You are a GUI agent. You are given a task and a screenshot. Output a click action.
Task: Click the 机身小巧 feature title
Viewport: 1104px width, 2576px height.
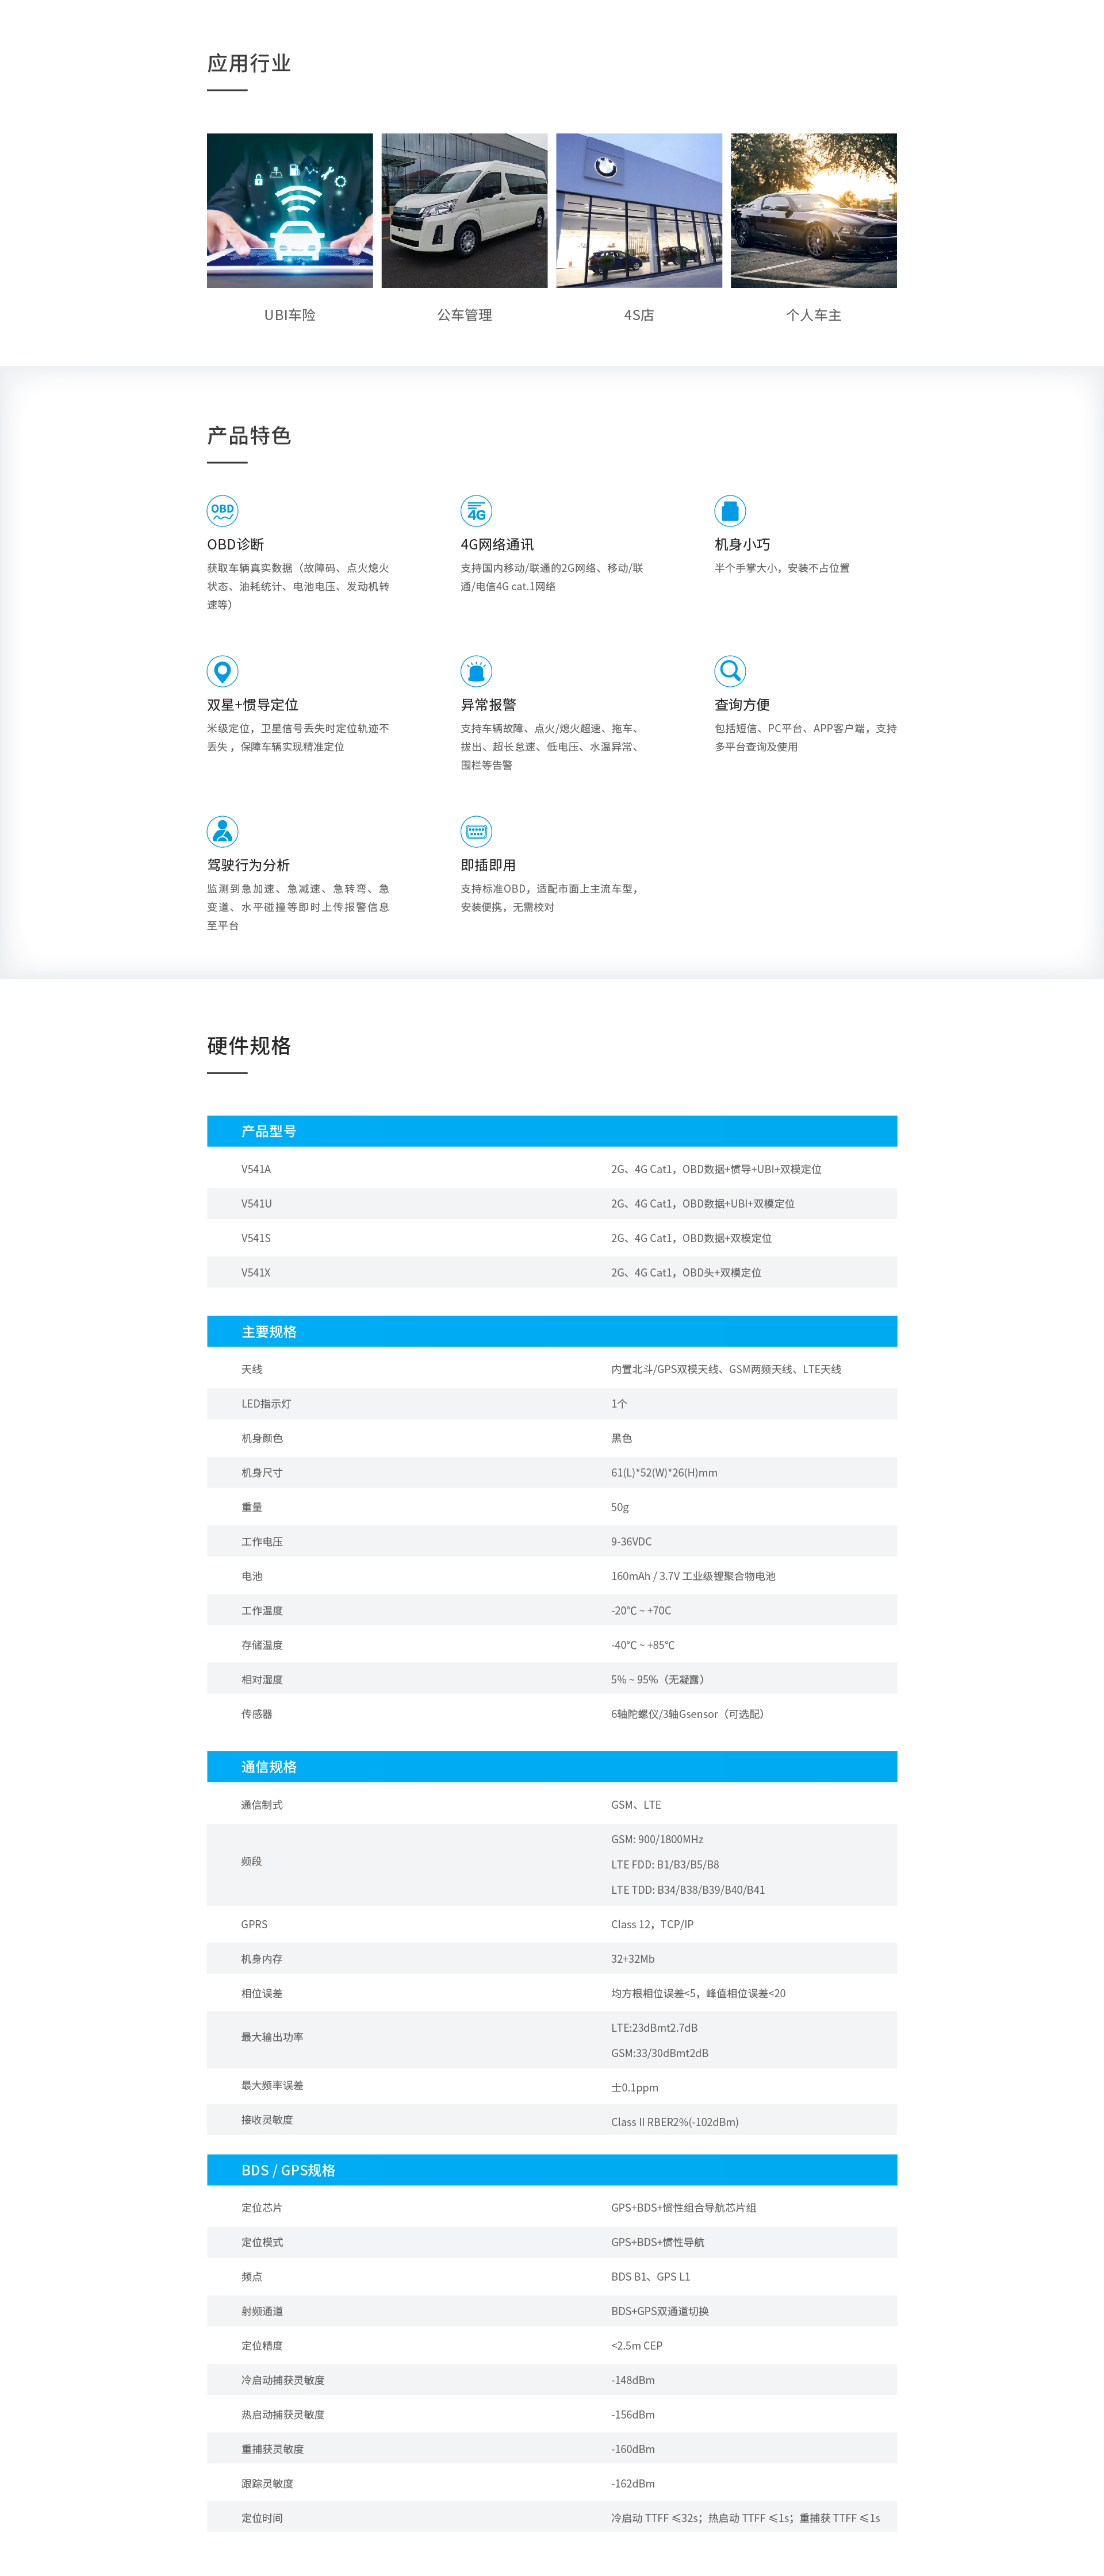[x=742, y=544]
